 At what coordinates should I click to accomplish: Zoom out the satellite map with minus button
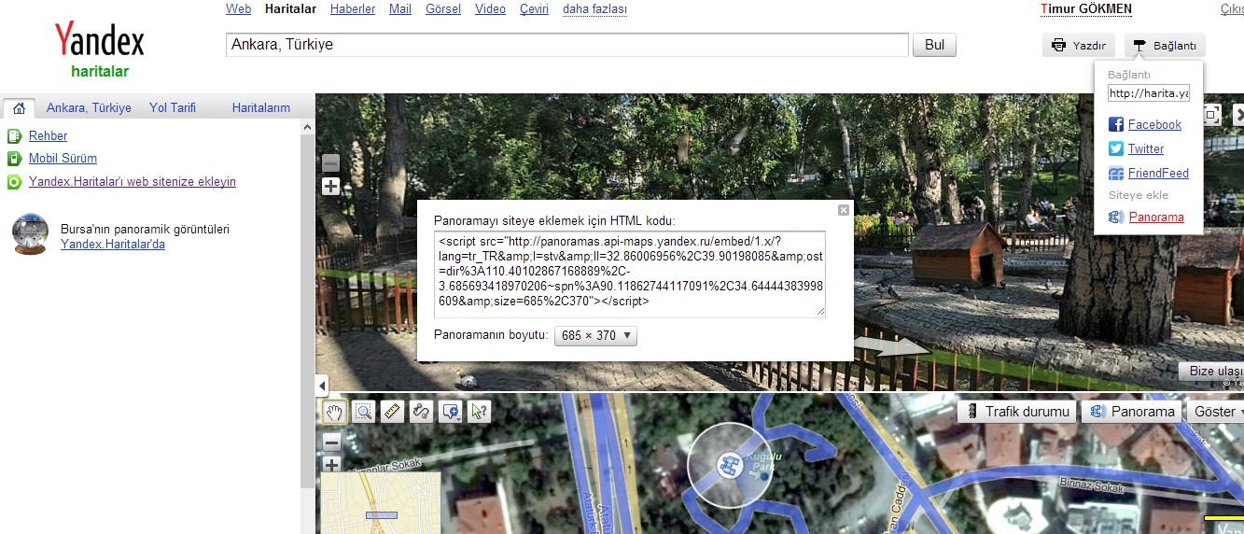point(331,443)
